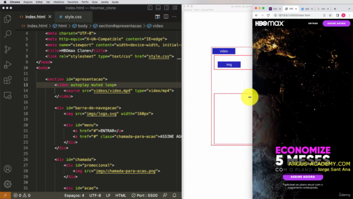Change end of line via LF

pyautogui.click(x=108, y=195)
